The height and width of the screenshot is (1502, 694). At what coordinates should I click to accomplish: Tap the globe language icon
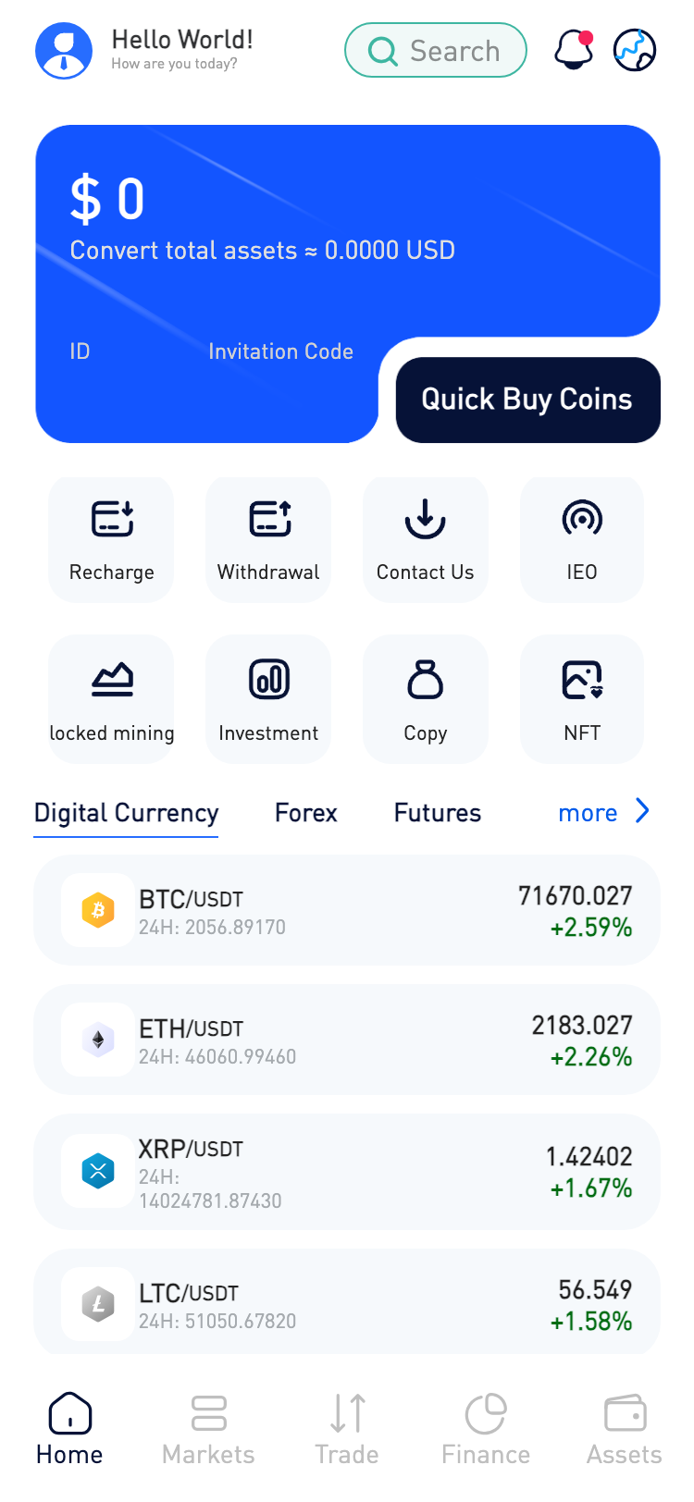(635, 50)
